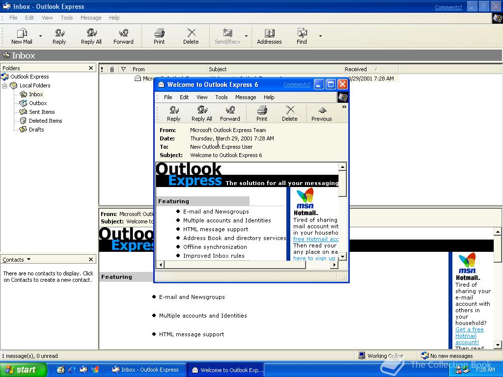
Task: Click Working Online status bar entry
Action: coord(381,356)
